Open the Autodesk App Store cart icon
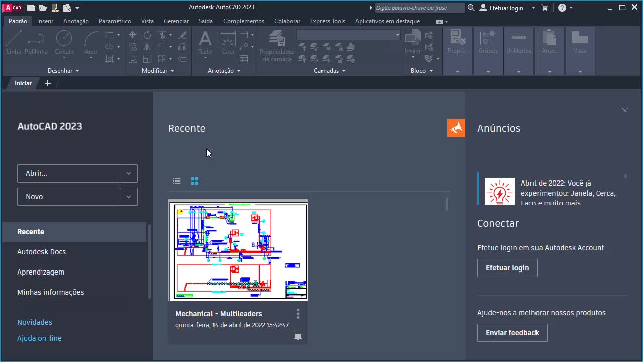The image size is (643, 362). click(x=545, y=8)
